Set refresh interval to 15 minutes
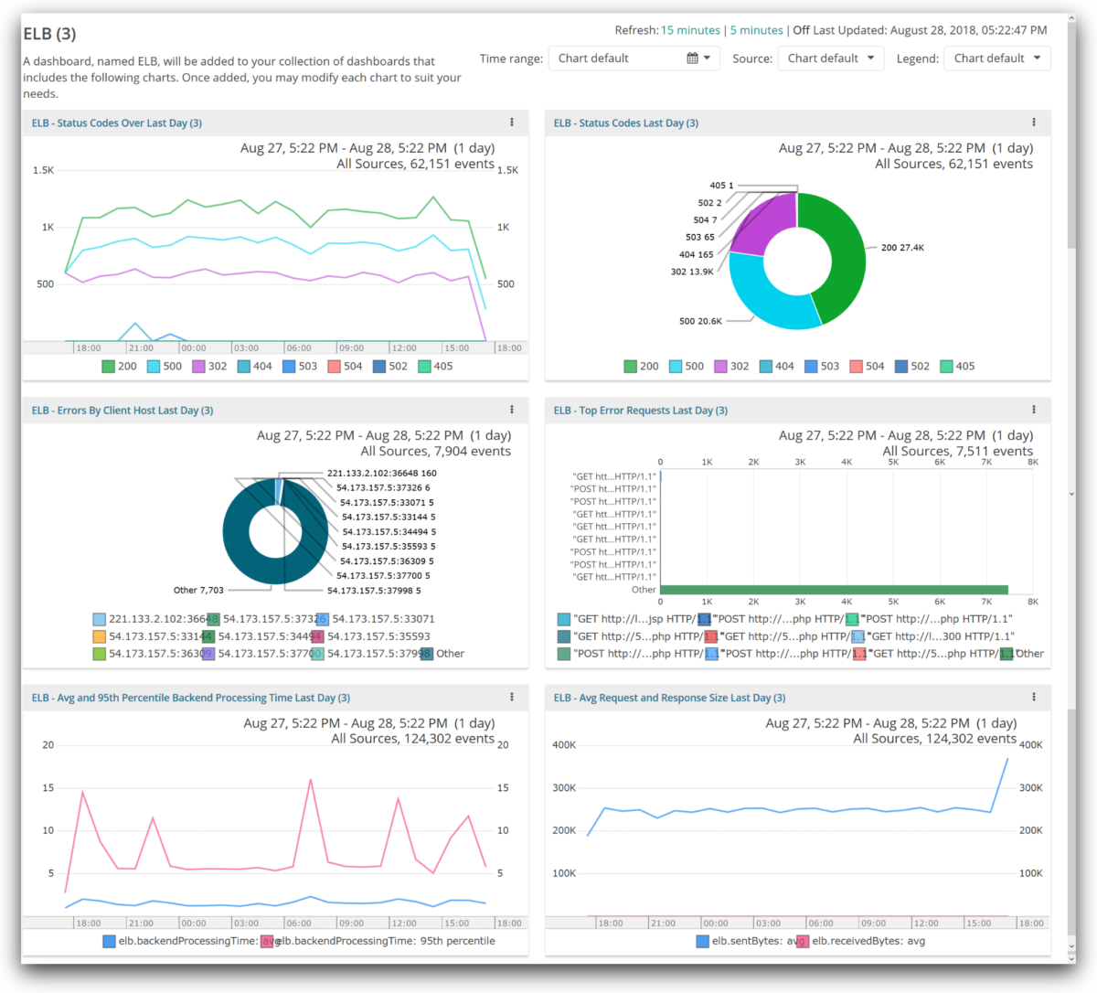Screen dimensions: 1097x993 coord(690,29)
